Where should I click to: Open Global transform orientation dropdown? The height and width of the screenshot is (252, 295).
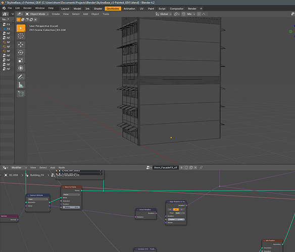click(x=164, y=14)
